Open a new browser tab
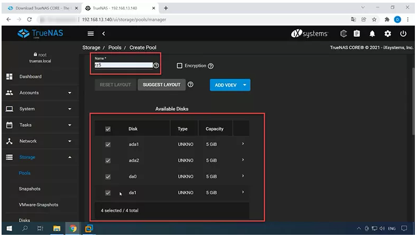The height and width of the screenshot is (238, 417). coord(166,8)
